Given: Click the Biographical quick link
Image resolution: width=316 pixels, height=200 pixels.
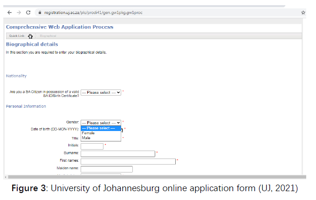Looking at the screenshot, I should (48, 36).
